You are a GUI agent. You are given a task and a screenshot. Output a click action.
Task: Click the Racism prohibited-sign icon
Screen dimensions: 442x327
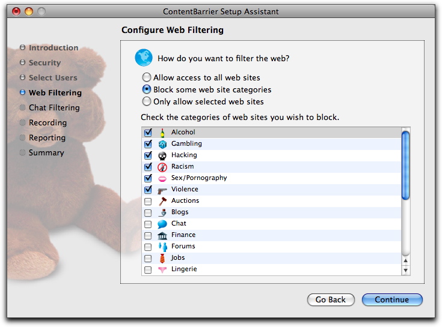coord(162,167)
